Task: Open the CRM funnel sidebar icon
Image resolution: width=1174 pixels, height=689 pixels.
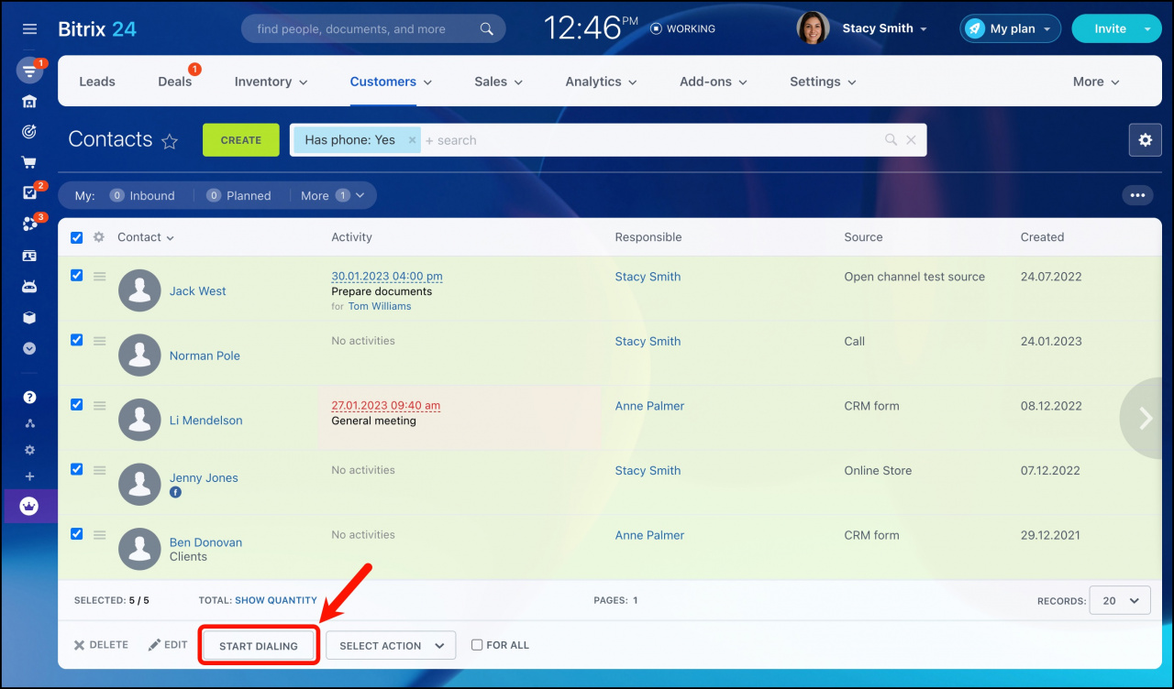Action: [x=29, y=71]
